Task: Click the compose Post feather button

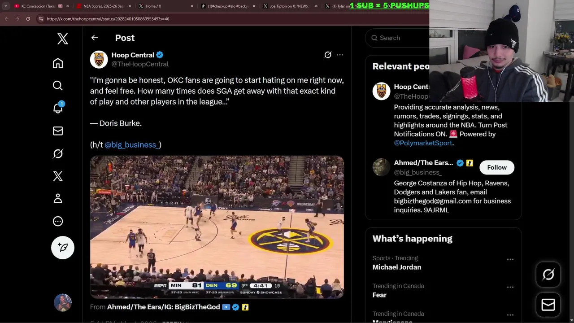Action: (x=63, y=248)
